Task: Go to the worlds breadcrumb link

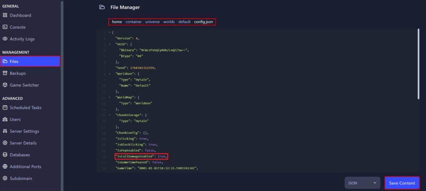Action: (x=169, y=22)
